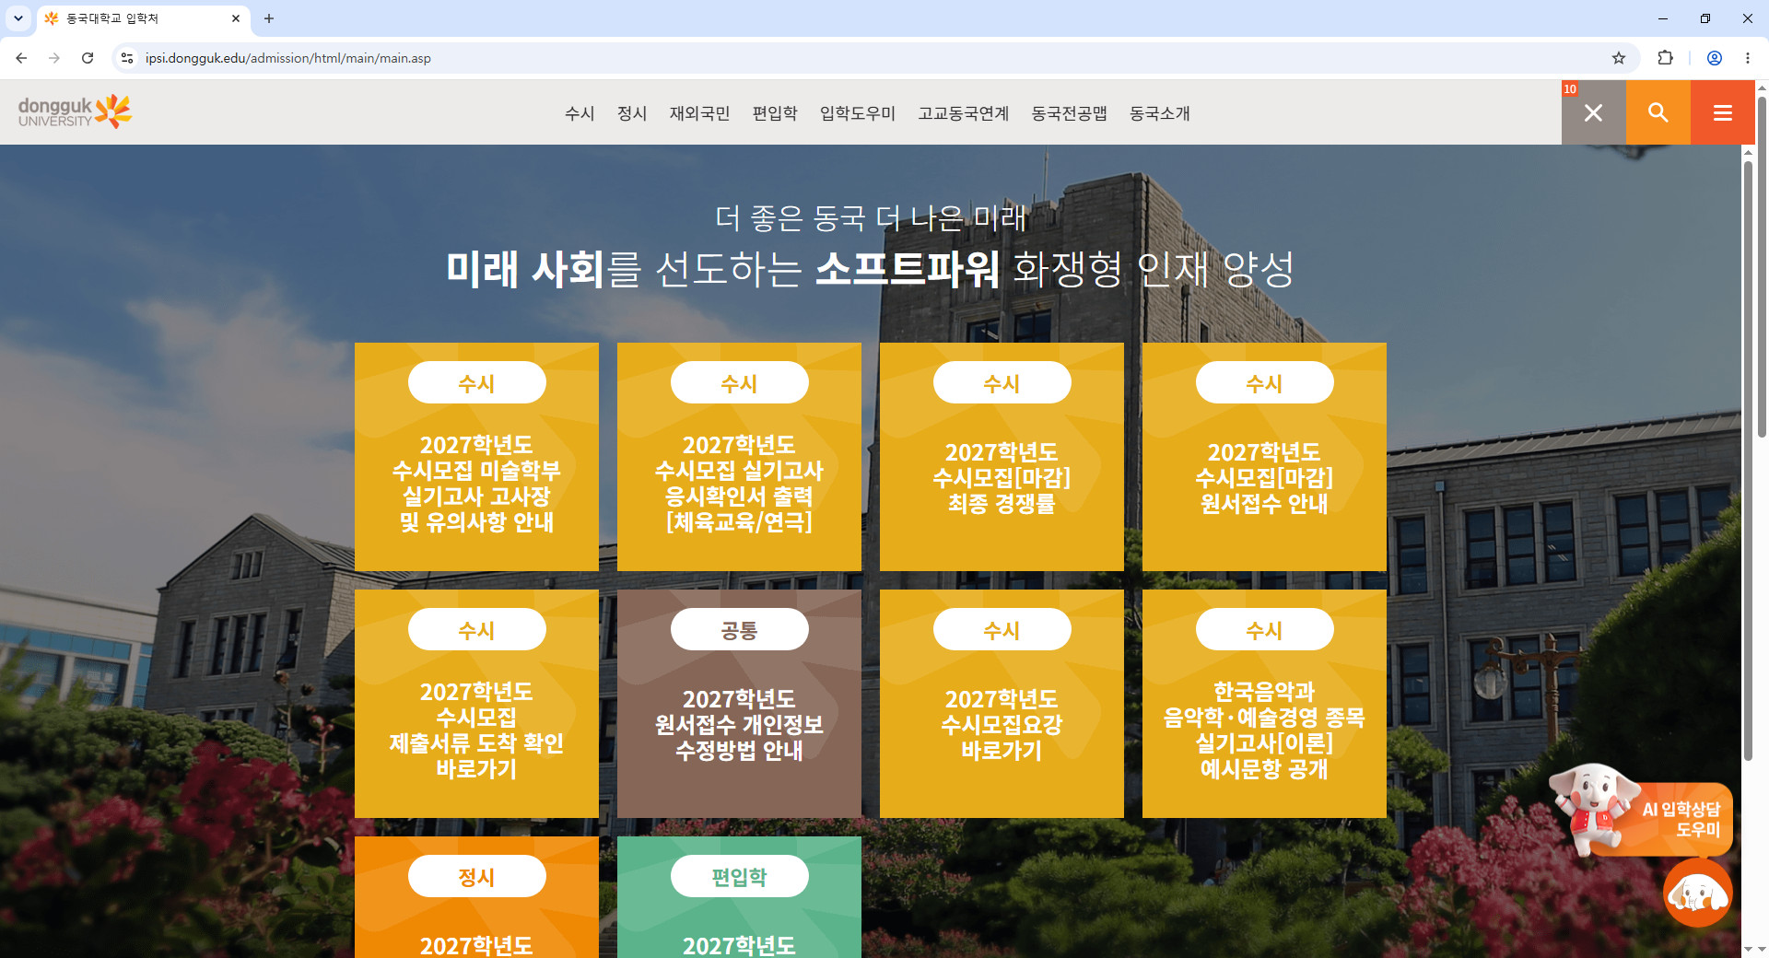Image resolution: width=1769 pixels, height=958 pixels.
Task: Expand the tab search dropdown arrow
Action: point(18,18)
